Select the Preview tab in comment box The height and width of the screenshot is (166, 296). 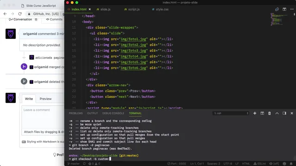(45, 99)
